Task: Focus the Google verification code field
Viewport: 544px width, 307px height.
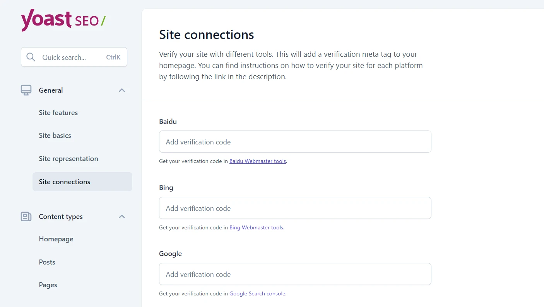Action: pyautogui.click(x=295, y=274)
